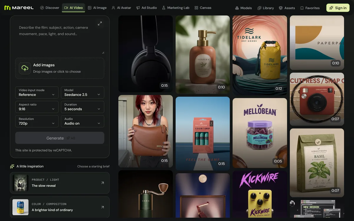Open A brighter kind of ordinary arrow
This screenshot has width=354, height=221.
tap(102, 207)
